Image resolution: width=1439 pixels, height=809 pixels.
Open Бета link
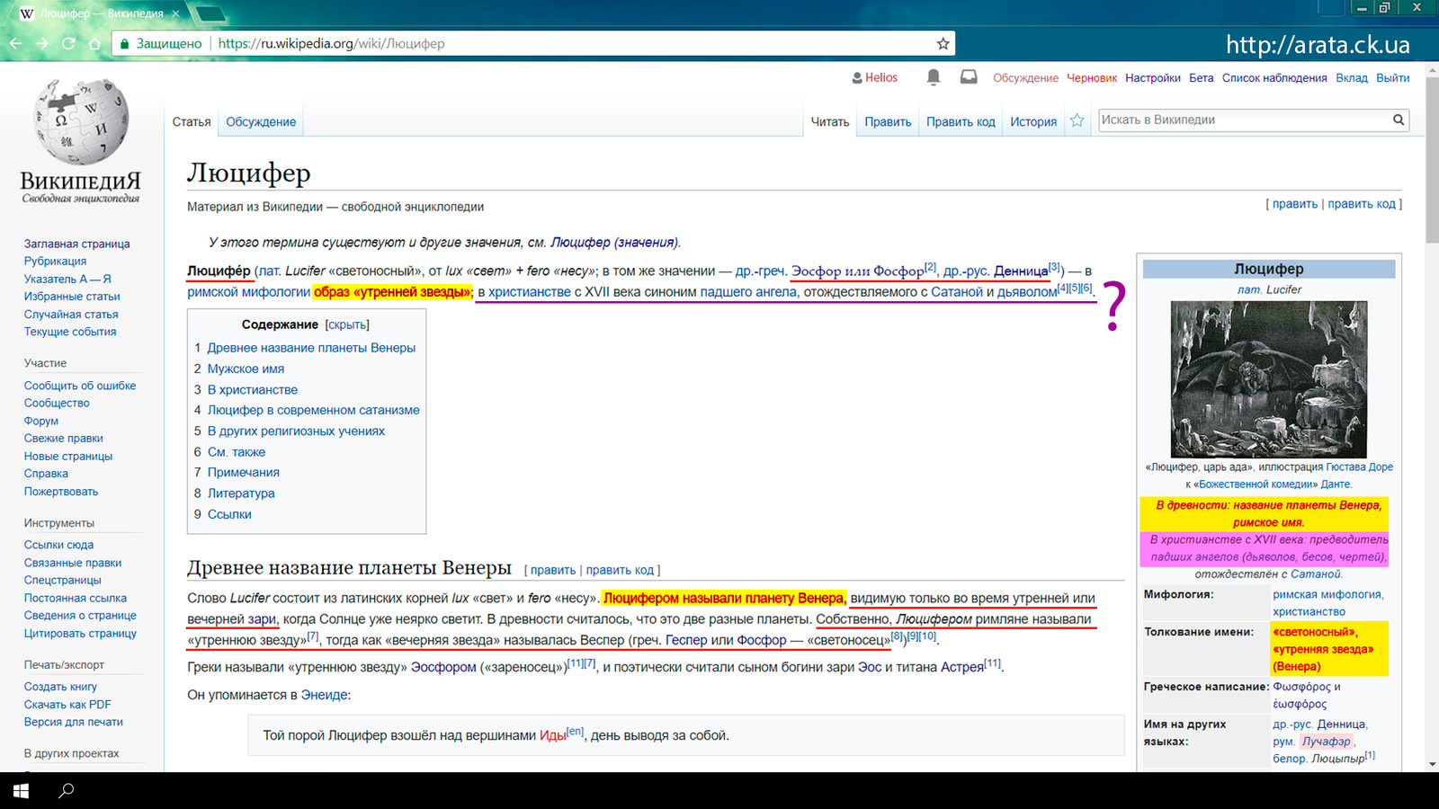pos(1202,78)
